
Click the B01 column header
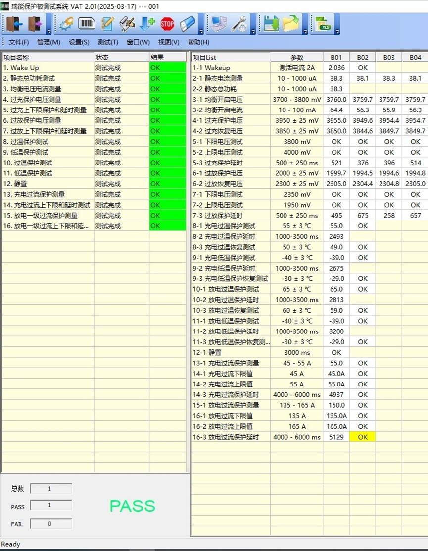pyautogui.click(x=336, y=57)
